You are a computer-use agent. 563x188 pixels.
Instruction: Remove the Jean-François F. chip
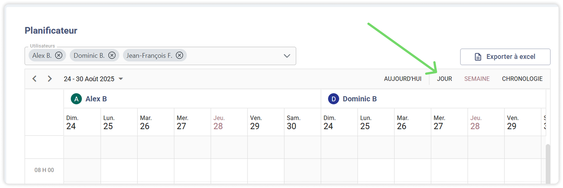tap(179, 55)
